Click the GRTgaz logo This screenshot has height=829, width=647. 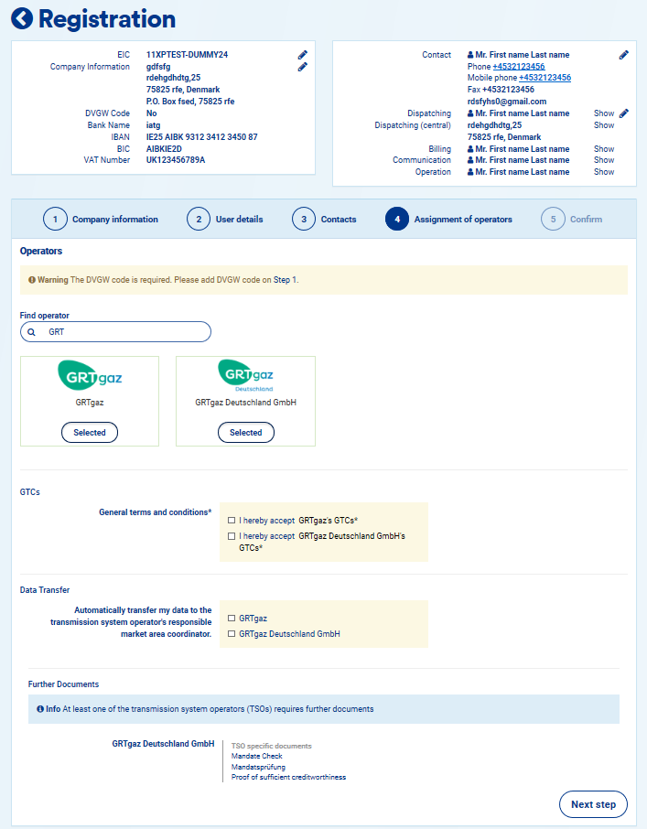pos(90,375)
